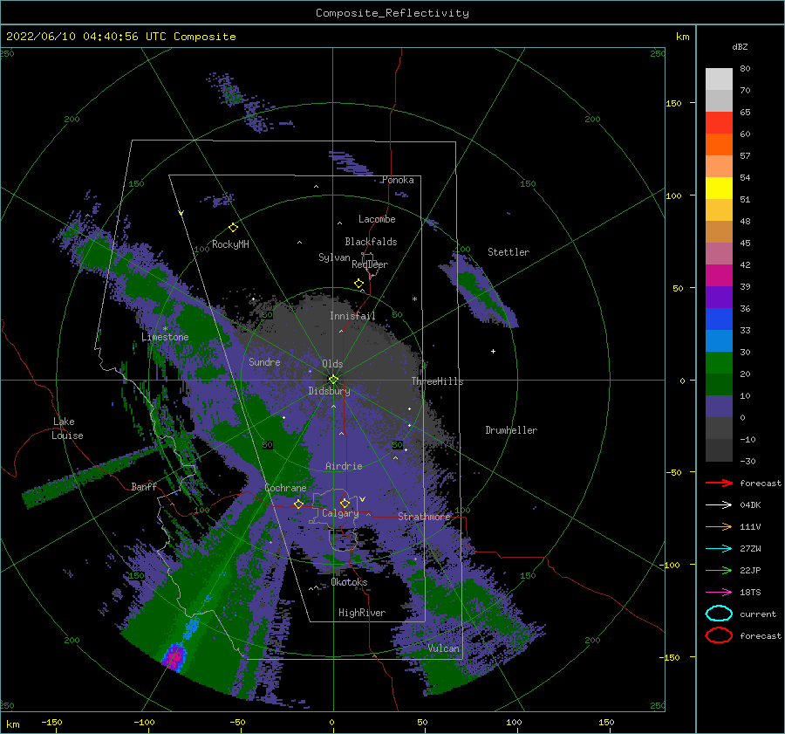Click the purple 10 dBZ color swatch
The image size is (785, 734).
(x=719, y=406)
